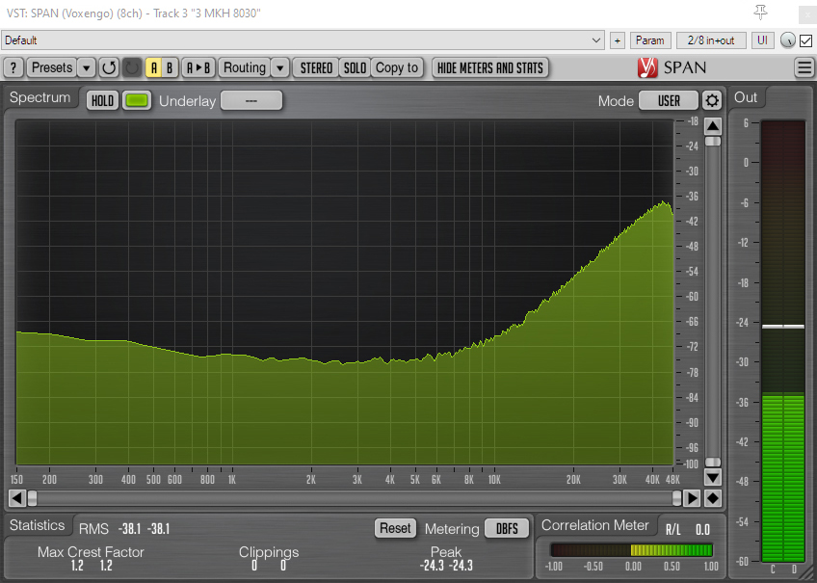Toggle the plugin bypass checkbox
This screenshot has height=583, width=817.
pyautogui.click(x=806, y=40)
